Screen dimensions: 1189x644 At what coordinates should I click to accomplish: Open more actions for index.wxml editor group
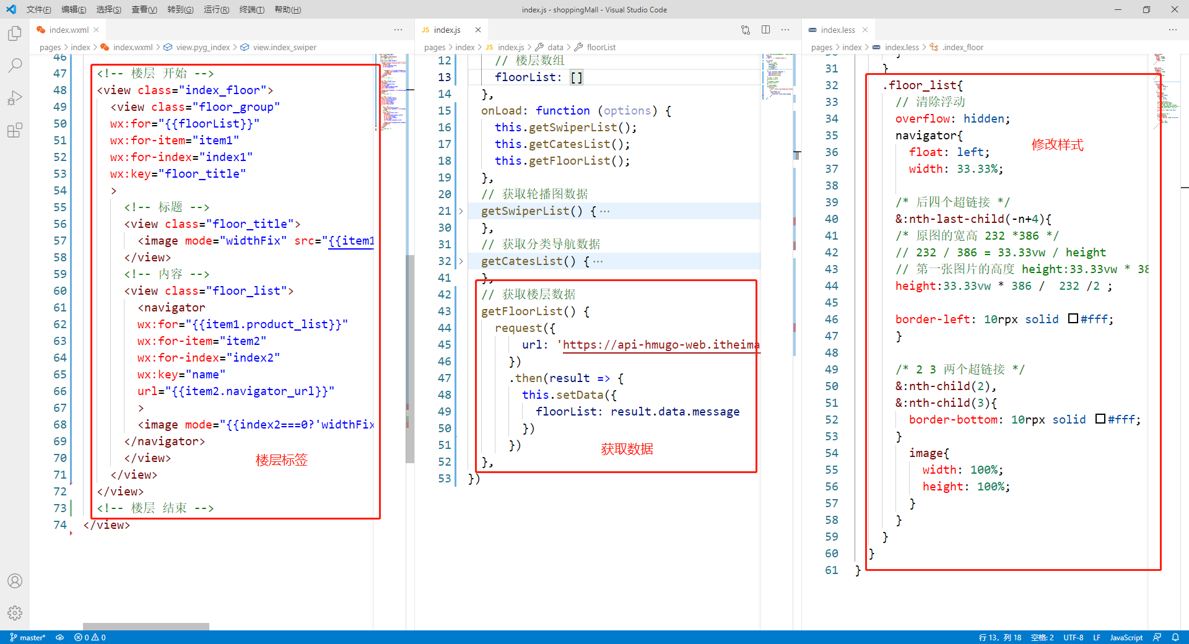tap(398, 30)
